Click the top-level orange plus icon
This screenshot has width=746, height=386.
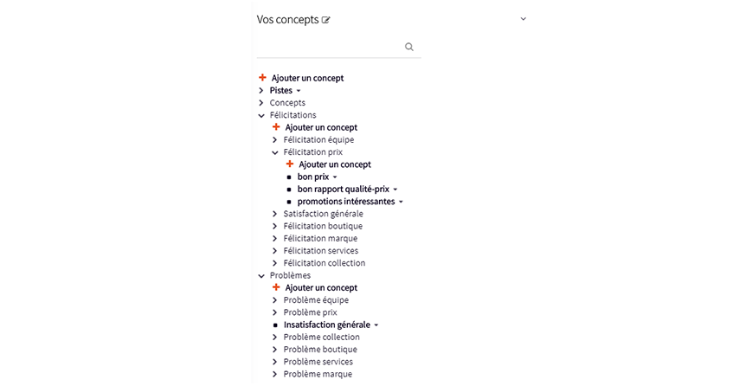point(262,78)
